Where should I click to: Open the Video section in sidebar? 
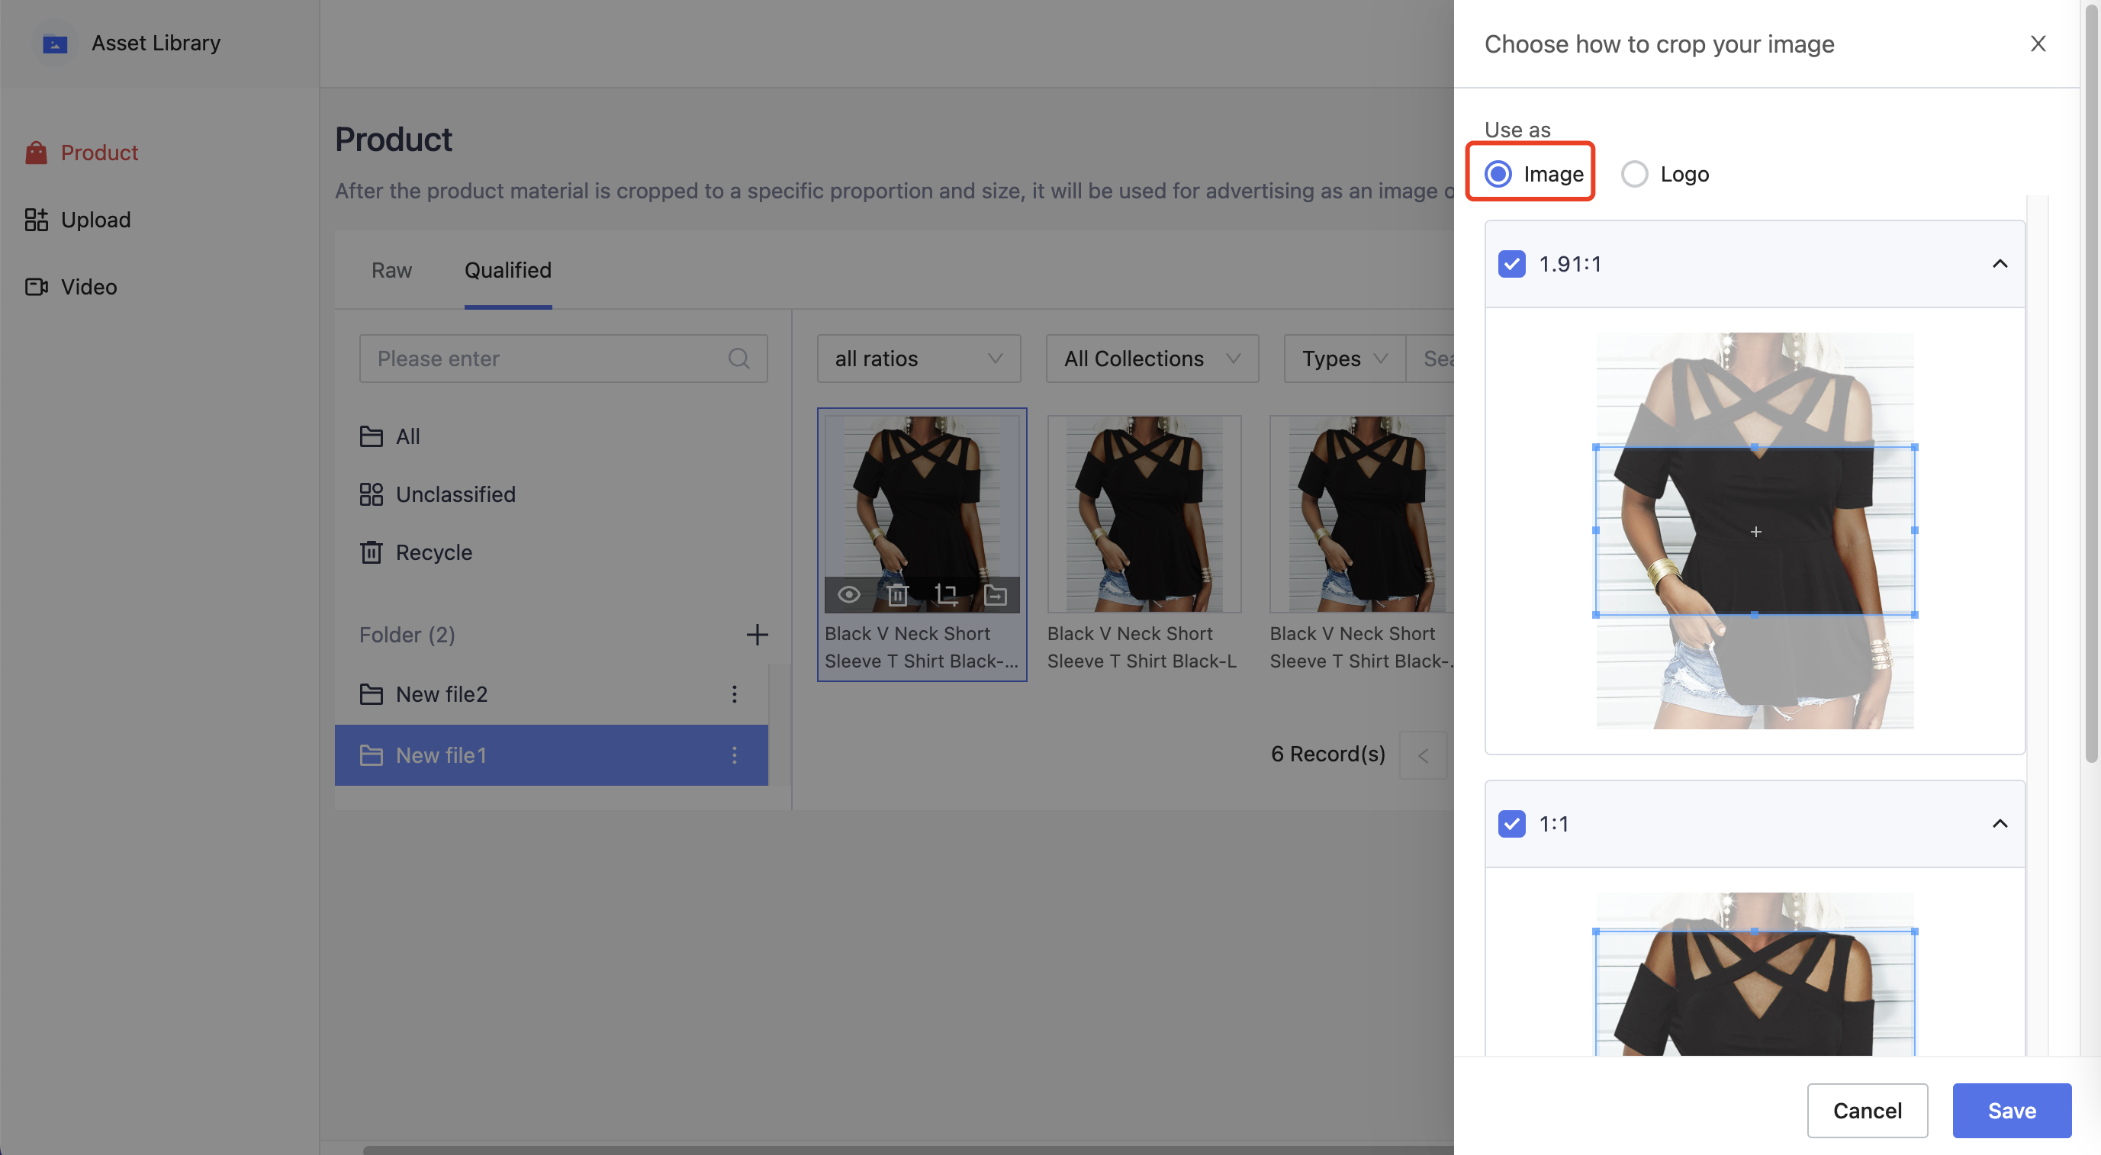click(71, 286)
